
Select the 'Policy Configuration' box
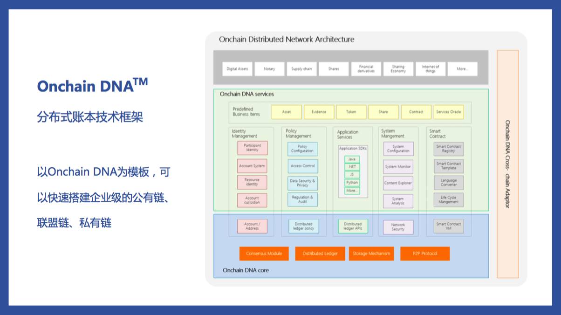point(302,149)
